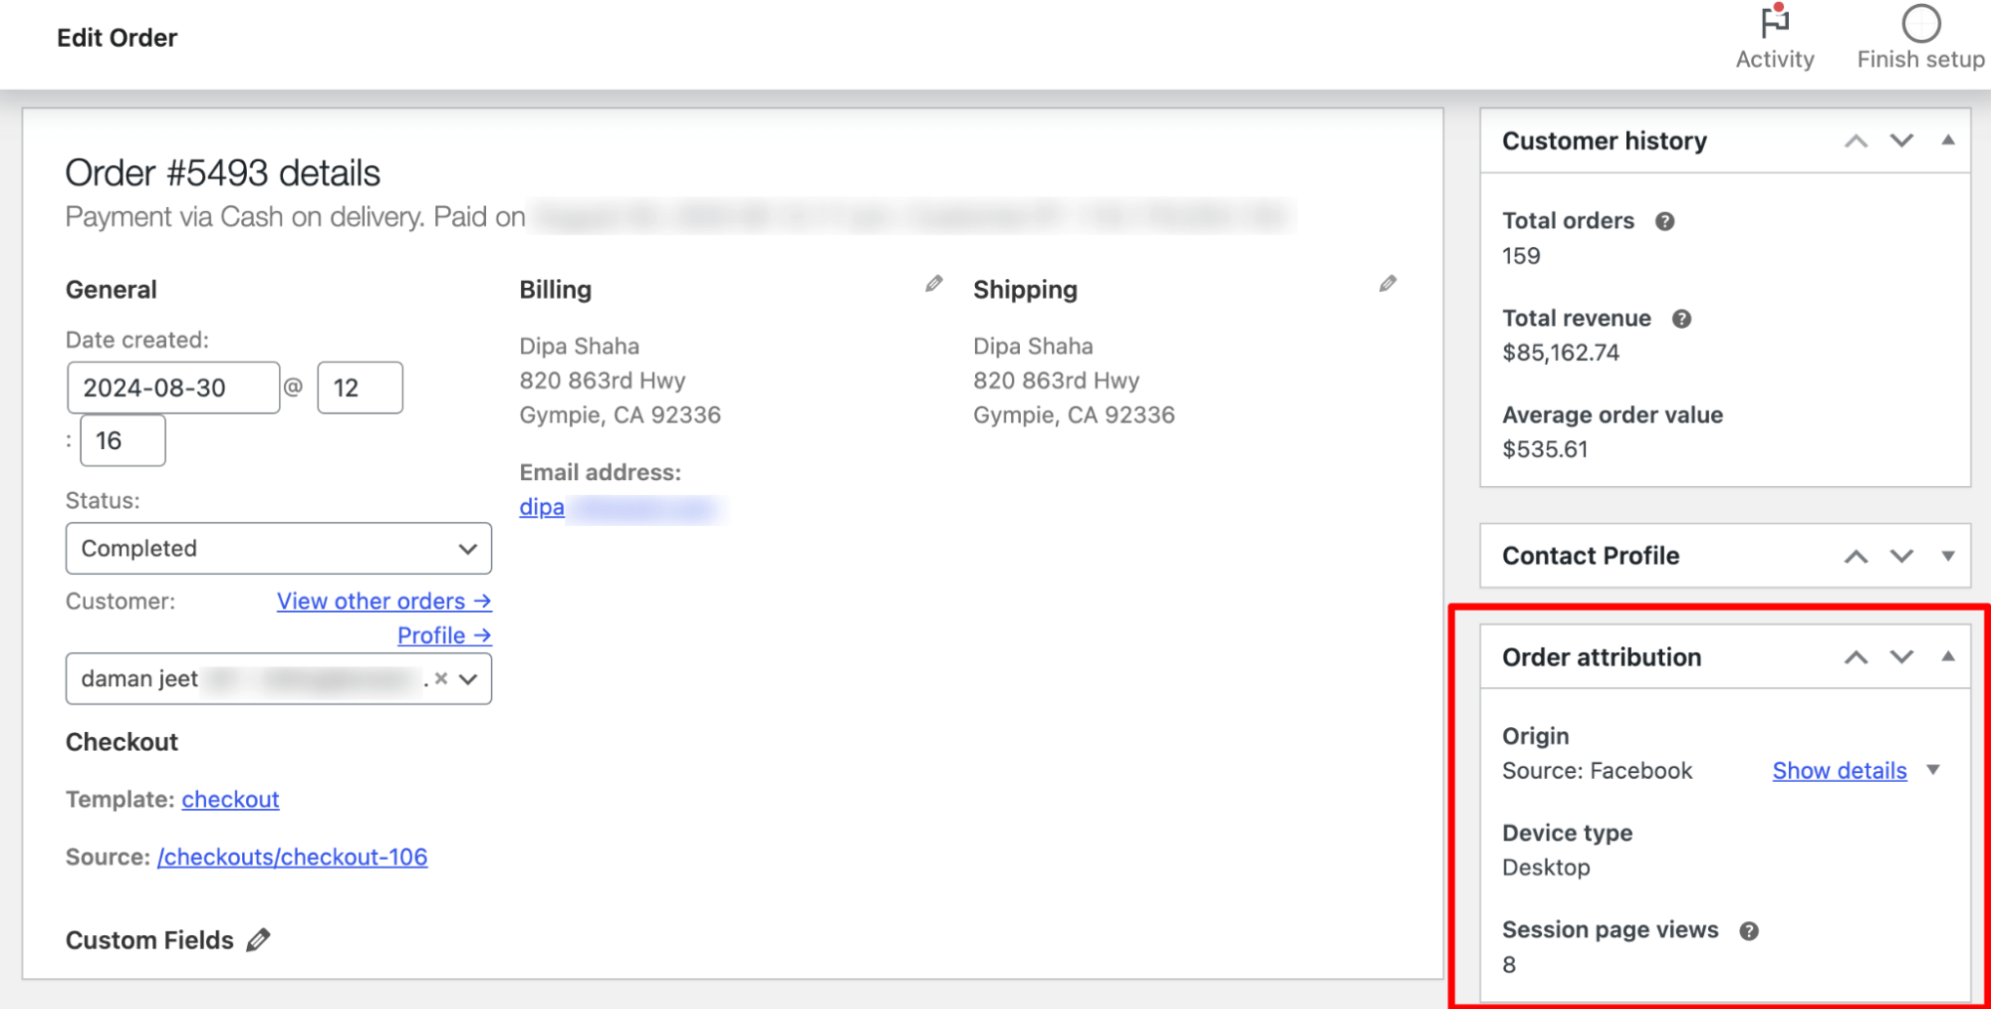Image resolution: width=1991 pixels, height=1010 pixels.
Task: Clear selected customer with x icon
Action: [441, 678]
